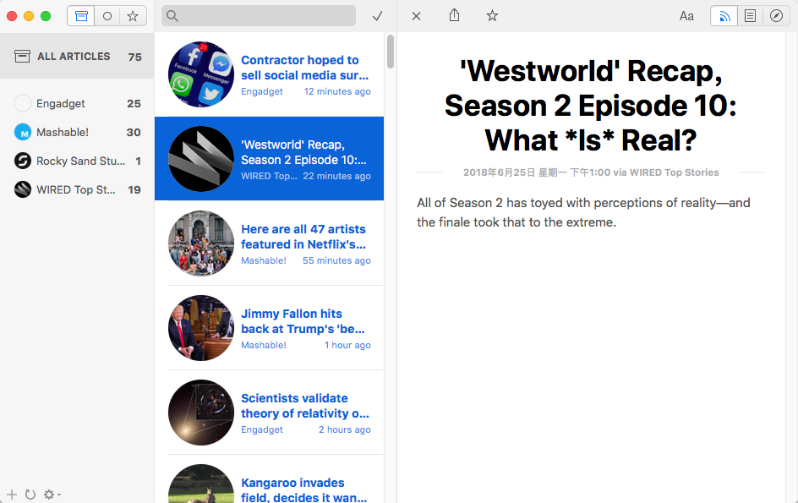This screenshot has height=503, width=798.
Task: Click the Jimmy Fallon Trump thumbnail
Action: click(201, 328)
